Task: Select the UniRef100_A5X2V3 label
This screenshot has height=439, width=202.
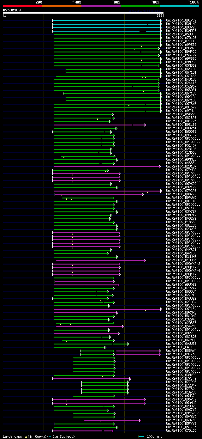Action: click(x=181, y=114)
